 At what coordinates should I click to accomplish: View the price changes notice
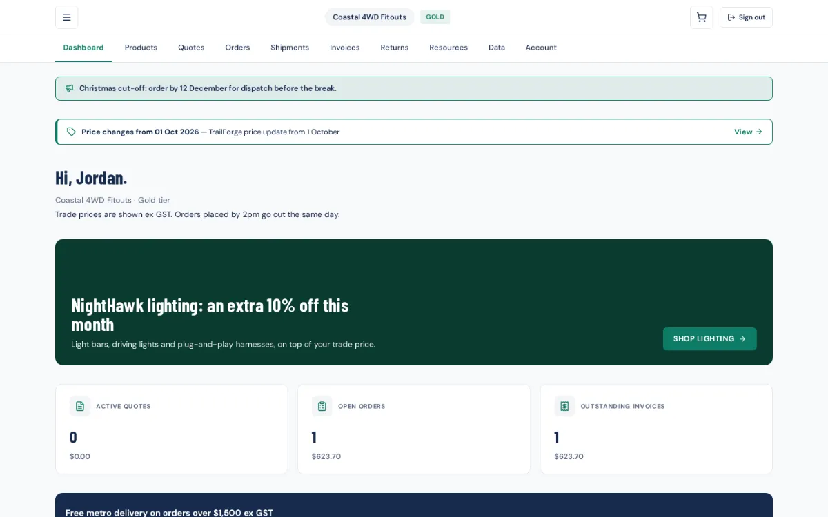pyautogui.click(x=748, y=132)
